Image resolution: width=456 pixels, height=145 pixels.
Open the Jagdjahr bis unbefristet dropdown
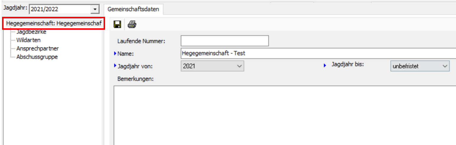[x=445, y=66]
